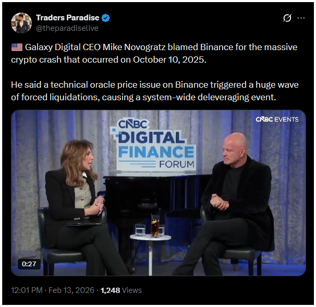Click the US flag emoji in post
Screen dimensions: 316x307
(x=17, y=47)
